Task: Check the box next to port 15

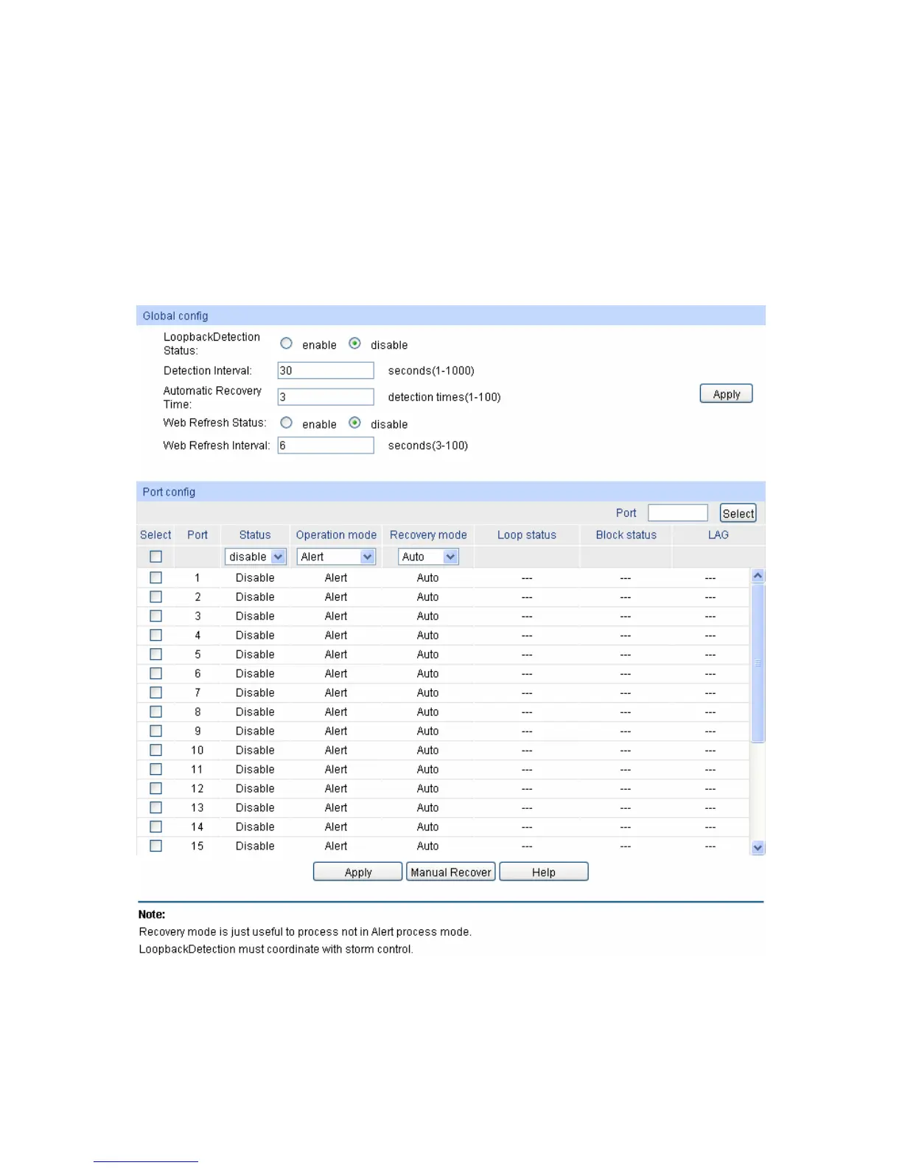Action: [x=155, y=846]
